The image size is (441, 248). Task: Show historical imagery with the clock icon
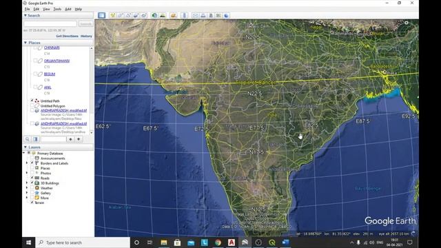[x=154, y=15]
